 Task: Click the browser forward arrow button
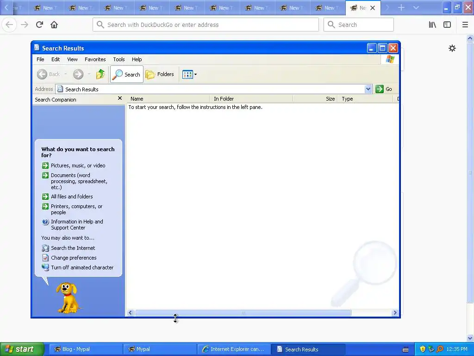25,25
